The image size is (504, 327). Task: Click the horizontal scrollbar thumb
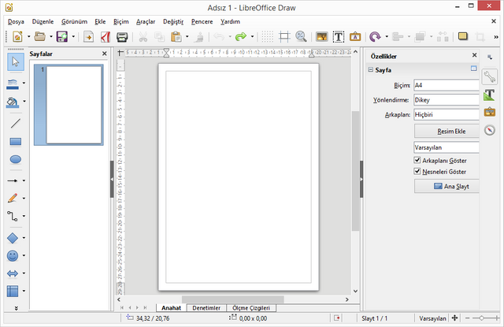(x=233, y=299)
